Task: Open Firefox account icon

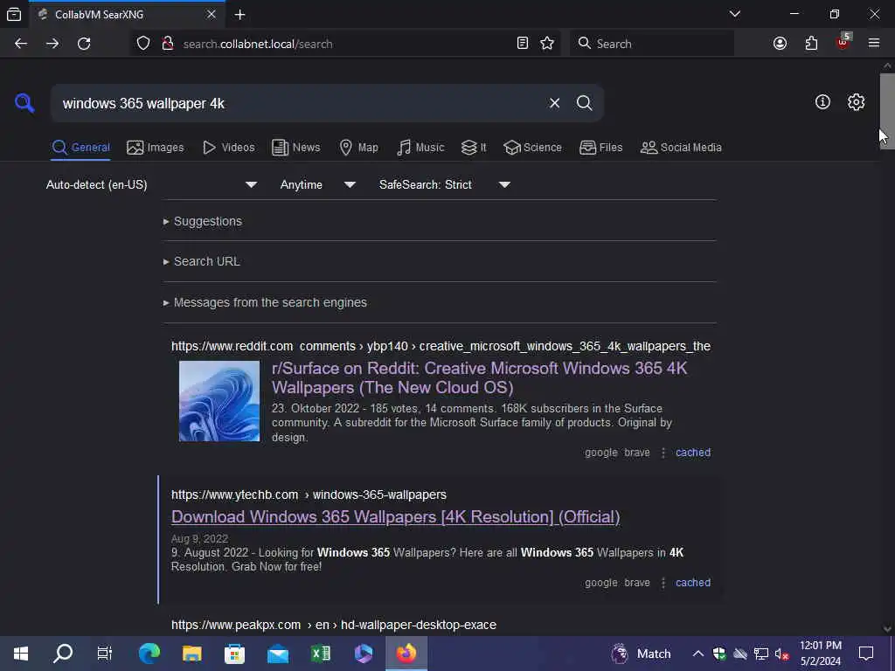Action: [x=780, y=44]
